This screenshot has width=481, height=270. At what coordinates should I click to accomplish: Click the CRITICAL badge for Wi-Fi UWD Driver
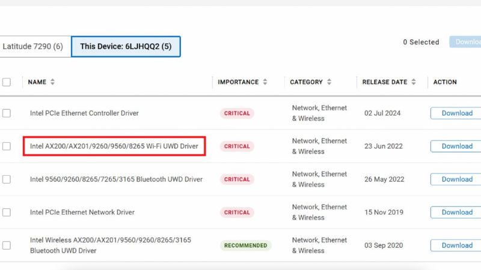click(x=237, y=146)
